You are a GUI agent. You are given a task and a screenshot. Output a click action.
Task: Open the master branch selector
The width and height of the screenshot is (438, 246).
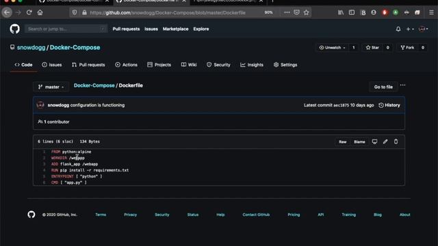pyautogui.click(x=51, y=87)
